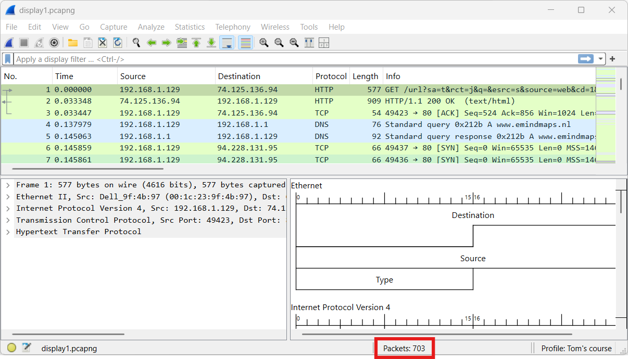Stop the running capture
Image resolution: width=628 pixels, height=359 pixels.
click(24, 43)
